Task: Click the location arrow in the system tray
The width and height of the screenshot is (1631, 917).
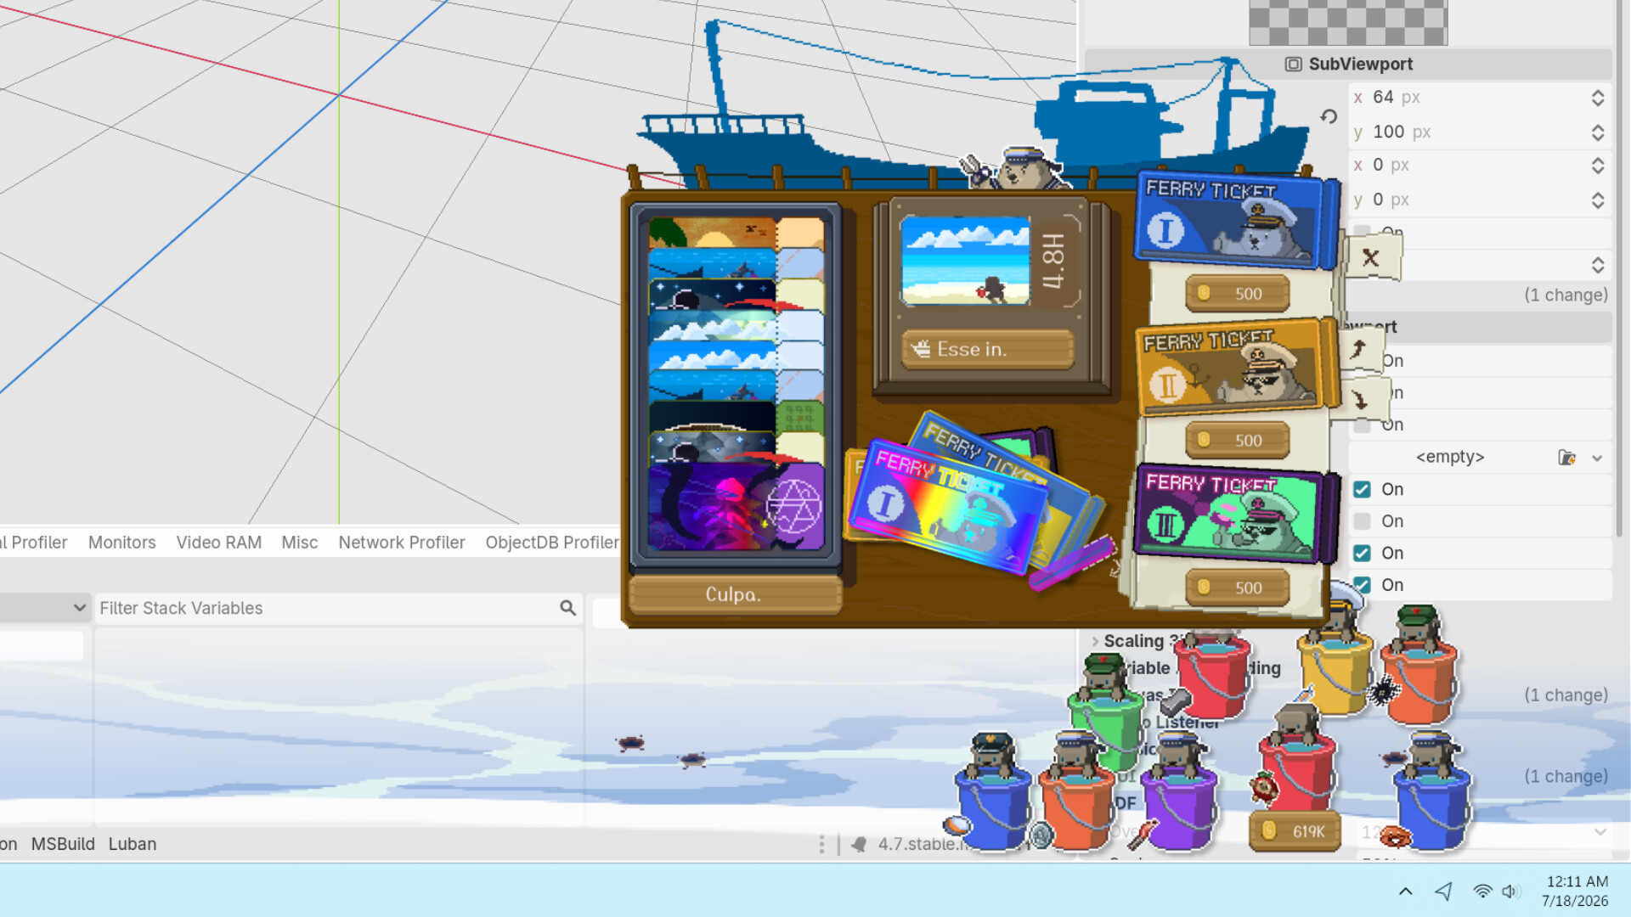Action: tap(1443, 891)
